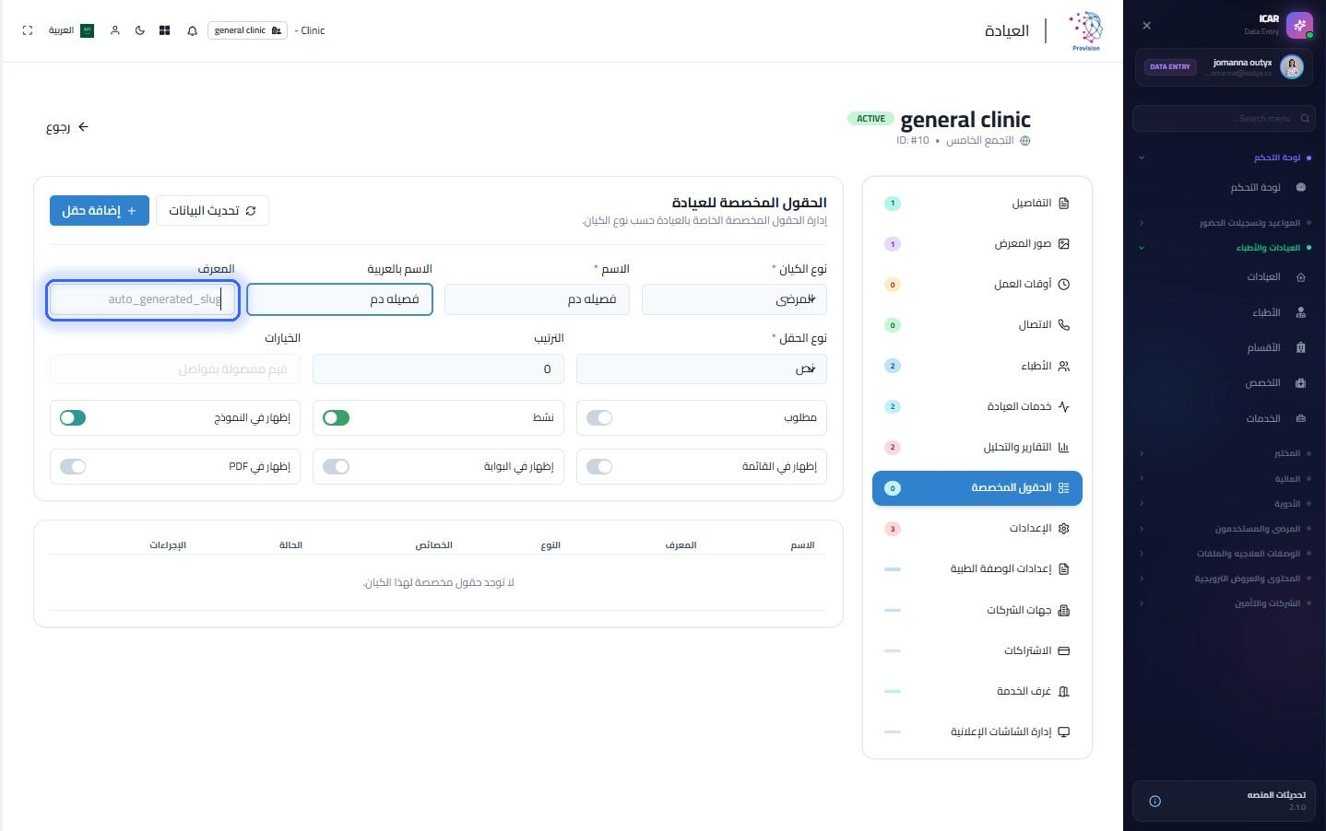
Task: Click info icon beside تحديثات المنصه
Action: coord(1154,801)
